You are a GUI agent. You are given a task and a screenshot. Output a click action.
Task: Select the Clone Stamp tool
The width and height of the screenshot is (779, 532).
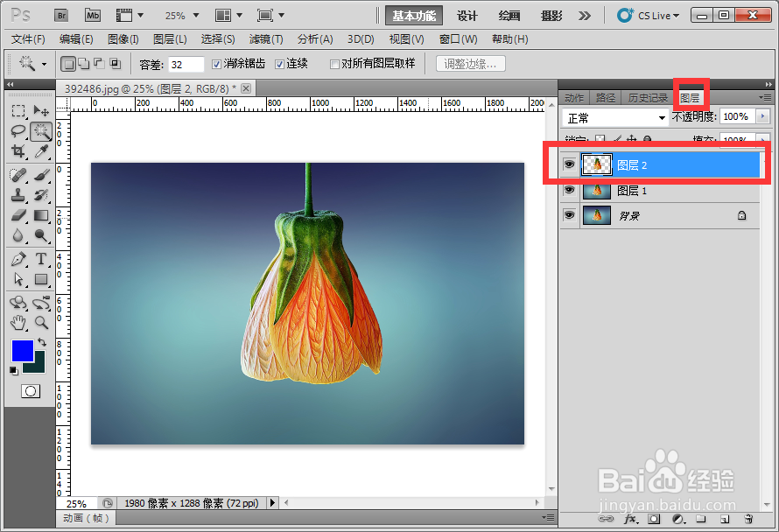click(x=18, y=195)
